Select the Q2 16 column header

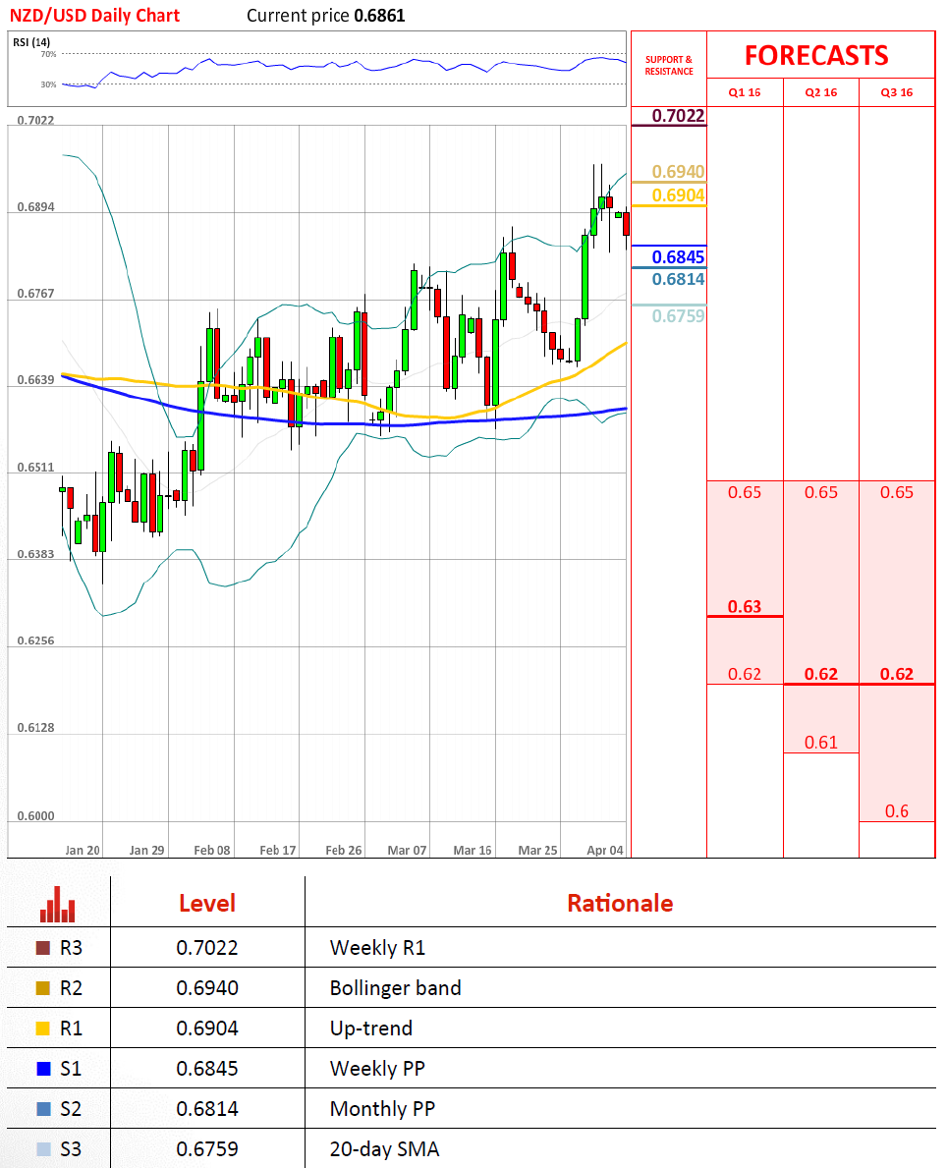click(x=821, y=92)
